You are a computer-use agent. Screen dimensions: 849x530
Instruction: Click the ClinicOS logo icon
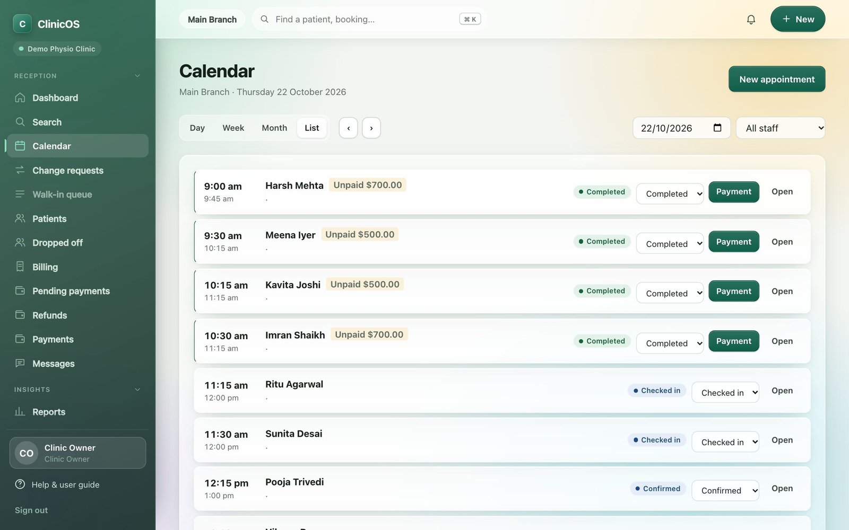coord(22,24)
